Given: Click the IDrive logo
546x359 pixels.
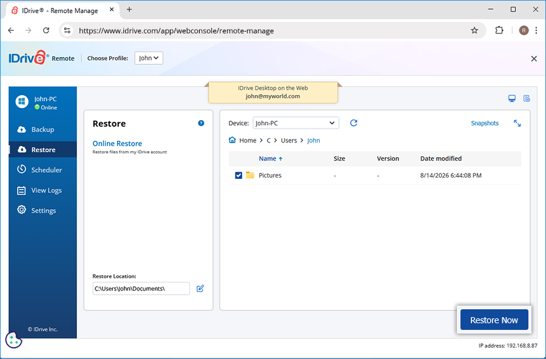Looking at the screenshot, I should pos(29,58).
